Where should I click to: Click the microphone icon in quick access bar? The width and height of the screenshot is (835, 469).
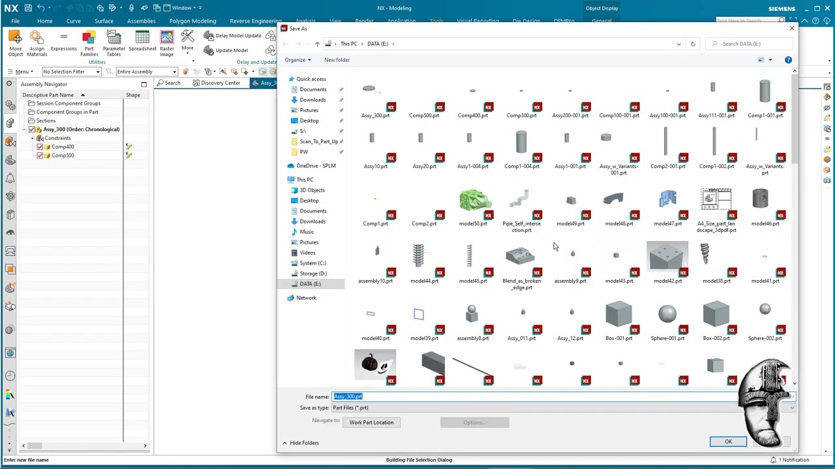[x=131, y=8]
